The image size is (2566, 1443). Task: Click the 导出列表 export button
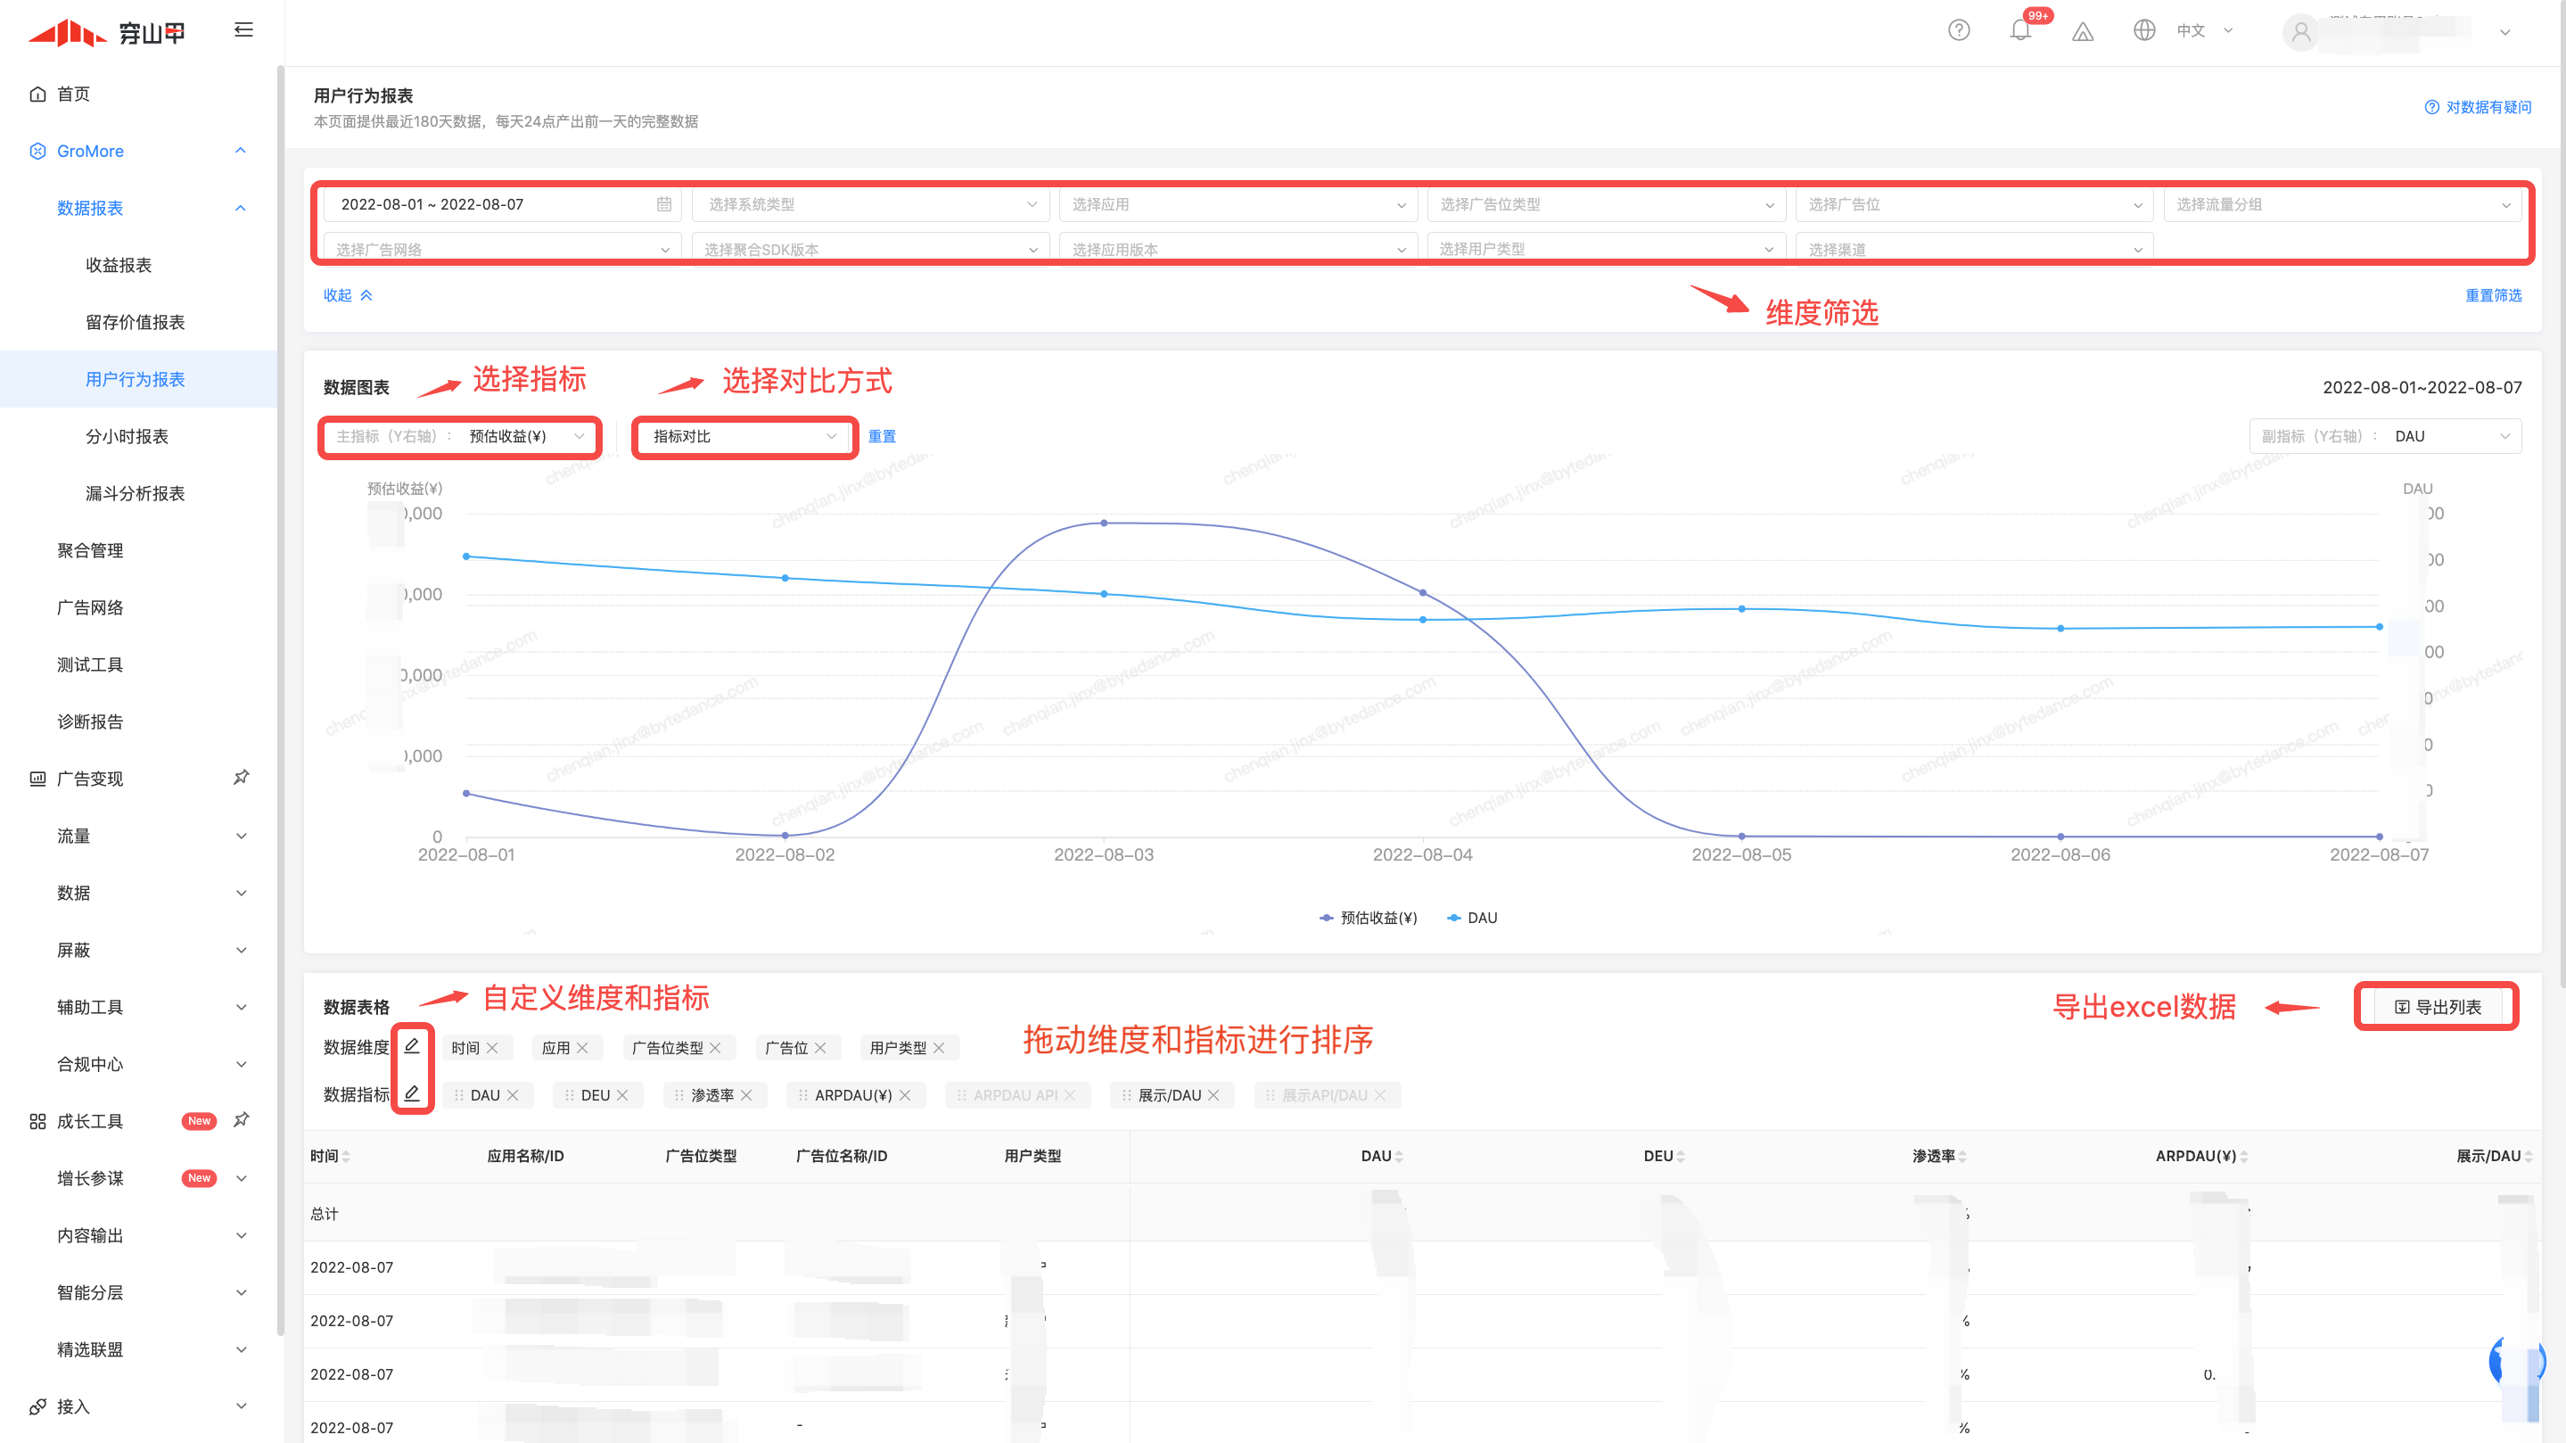[x=2437, y=1007]
